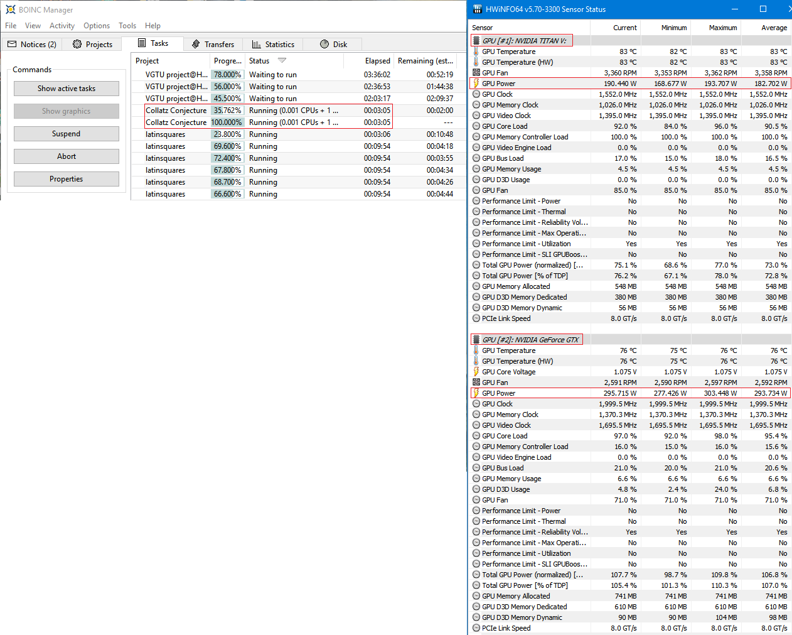Switch to the Statistics tab
This screenshot has height=635, width=792.
[273, 44]
